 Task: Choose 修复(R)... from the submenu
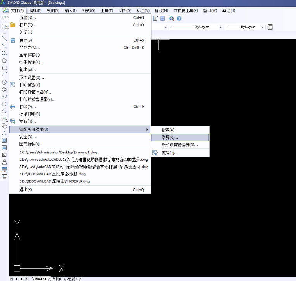(x=170, y=137)
